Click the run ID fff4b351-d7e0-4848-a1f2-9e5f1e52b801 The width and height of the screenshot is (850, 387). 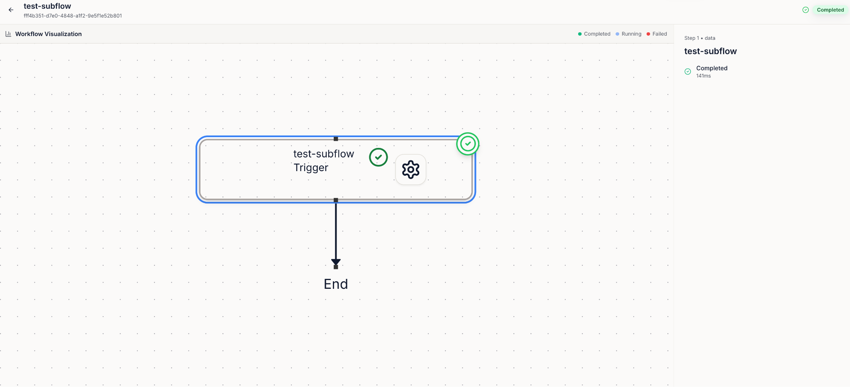[73, 16]
